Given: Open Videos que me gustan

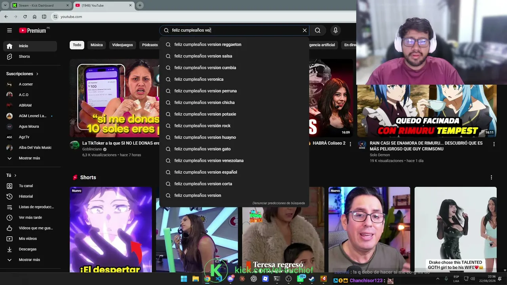Looking at the screenshot, I should click(30, 228).
